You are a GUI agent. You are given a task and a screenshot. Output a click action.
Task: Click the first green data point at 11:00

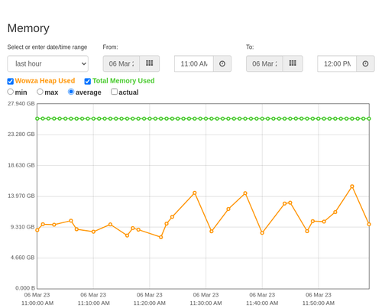pos(37,118)
